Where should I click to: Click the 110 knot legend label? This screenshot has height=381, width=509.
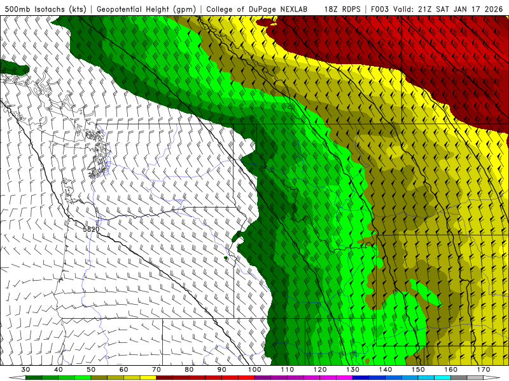(x=288, y=370)
